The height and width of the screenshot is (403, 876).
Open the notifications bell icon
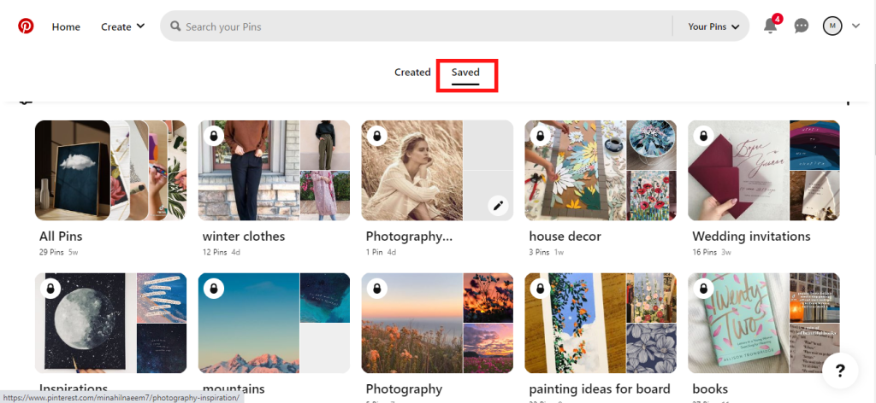pos(771,26)
